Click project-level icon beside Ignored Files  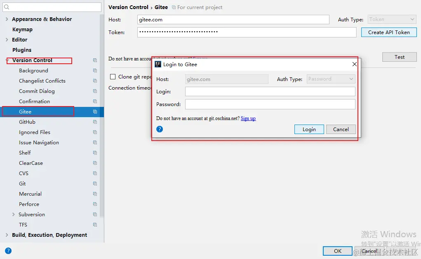point(95,132)
